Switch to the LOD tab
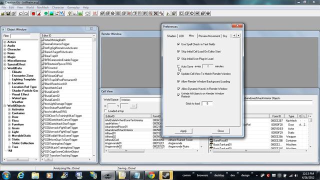The height and width of the screenshot is (180, 320). 181,36
